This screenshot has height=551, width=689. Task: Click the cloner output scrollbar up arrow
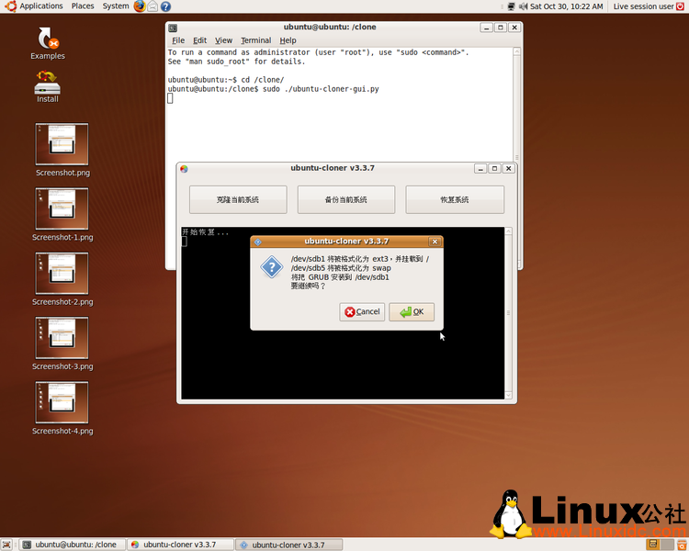[x=508, y=231]
